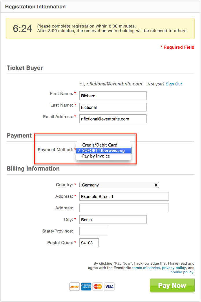Focus the Last Name field containing Fictional

(x=113, y=107)
